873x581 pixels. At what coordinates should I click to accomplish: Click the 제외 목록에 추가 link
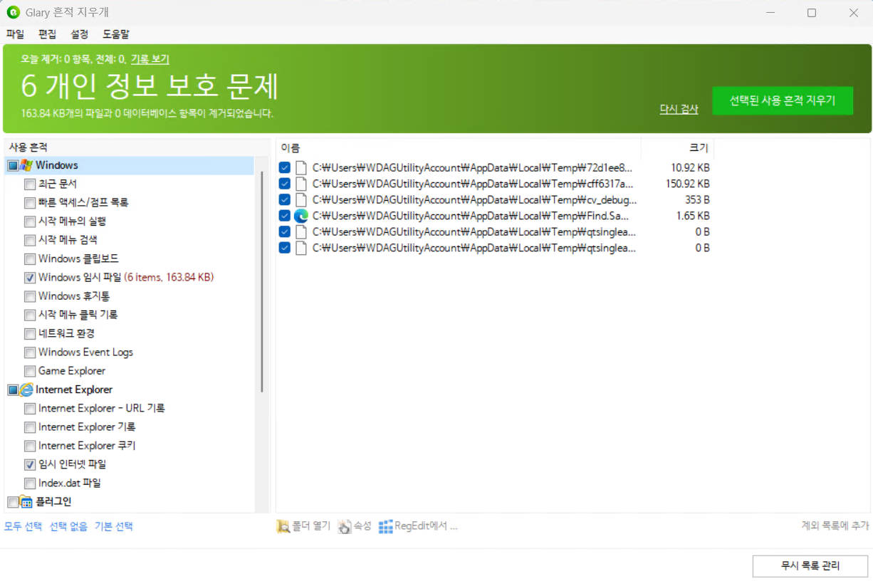(835, 525)
